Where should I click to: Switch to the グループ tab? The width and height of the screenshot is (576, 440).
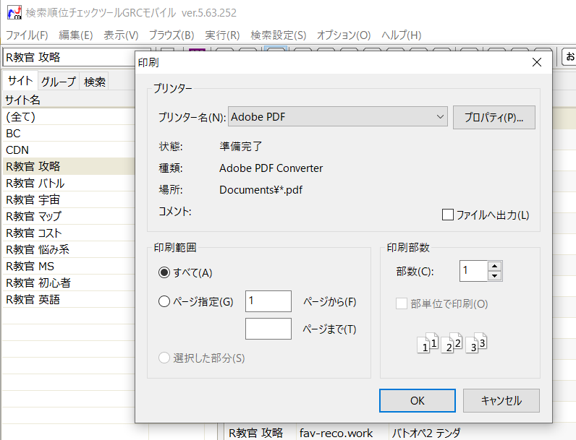point(59,82)
